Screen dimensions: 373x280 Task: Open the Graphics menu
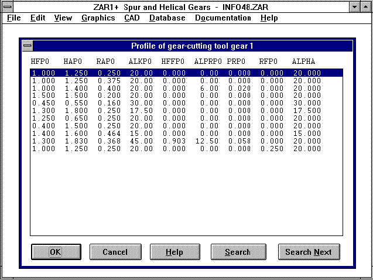pos(98,18)
